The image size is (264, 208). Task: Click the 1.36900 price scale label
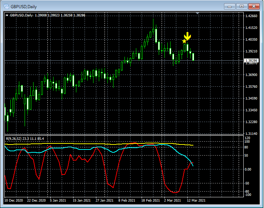(251, 75)
